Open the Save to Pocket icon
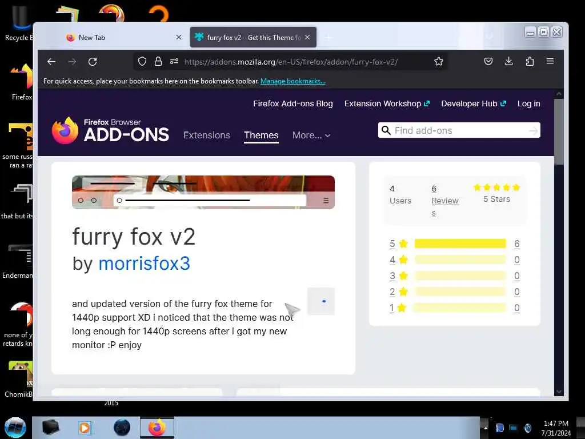Viewport: 585px width, 439px height. pyautogui.click(x=488, y=61)
